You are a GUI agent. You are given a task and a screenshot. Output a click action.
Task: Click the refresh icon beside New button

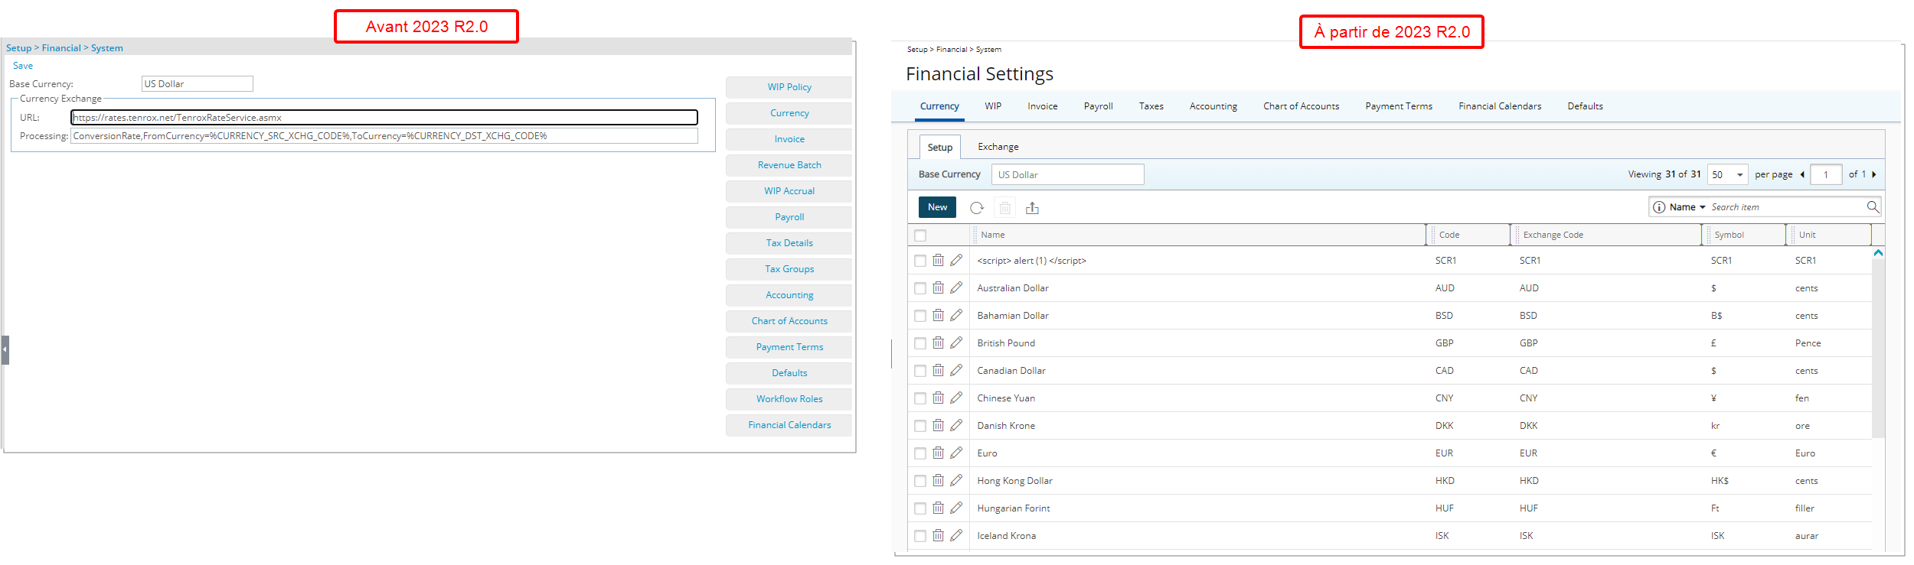[977, 208]
